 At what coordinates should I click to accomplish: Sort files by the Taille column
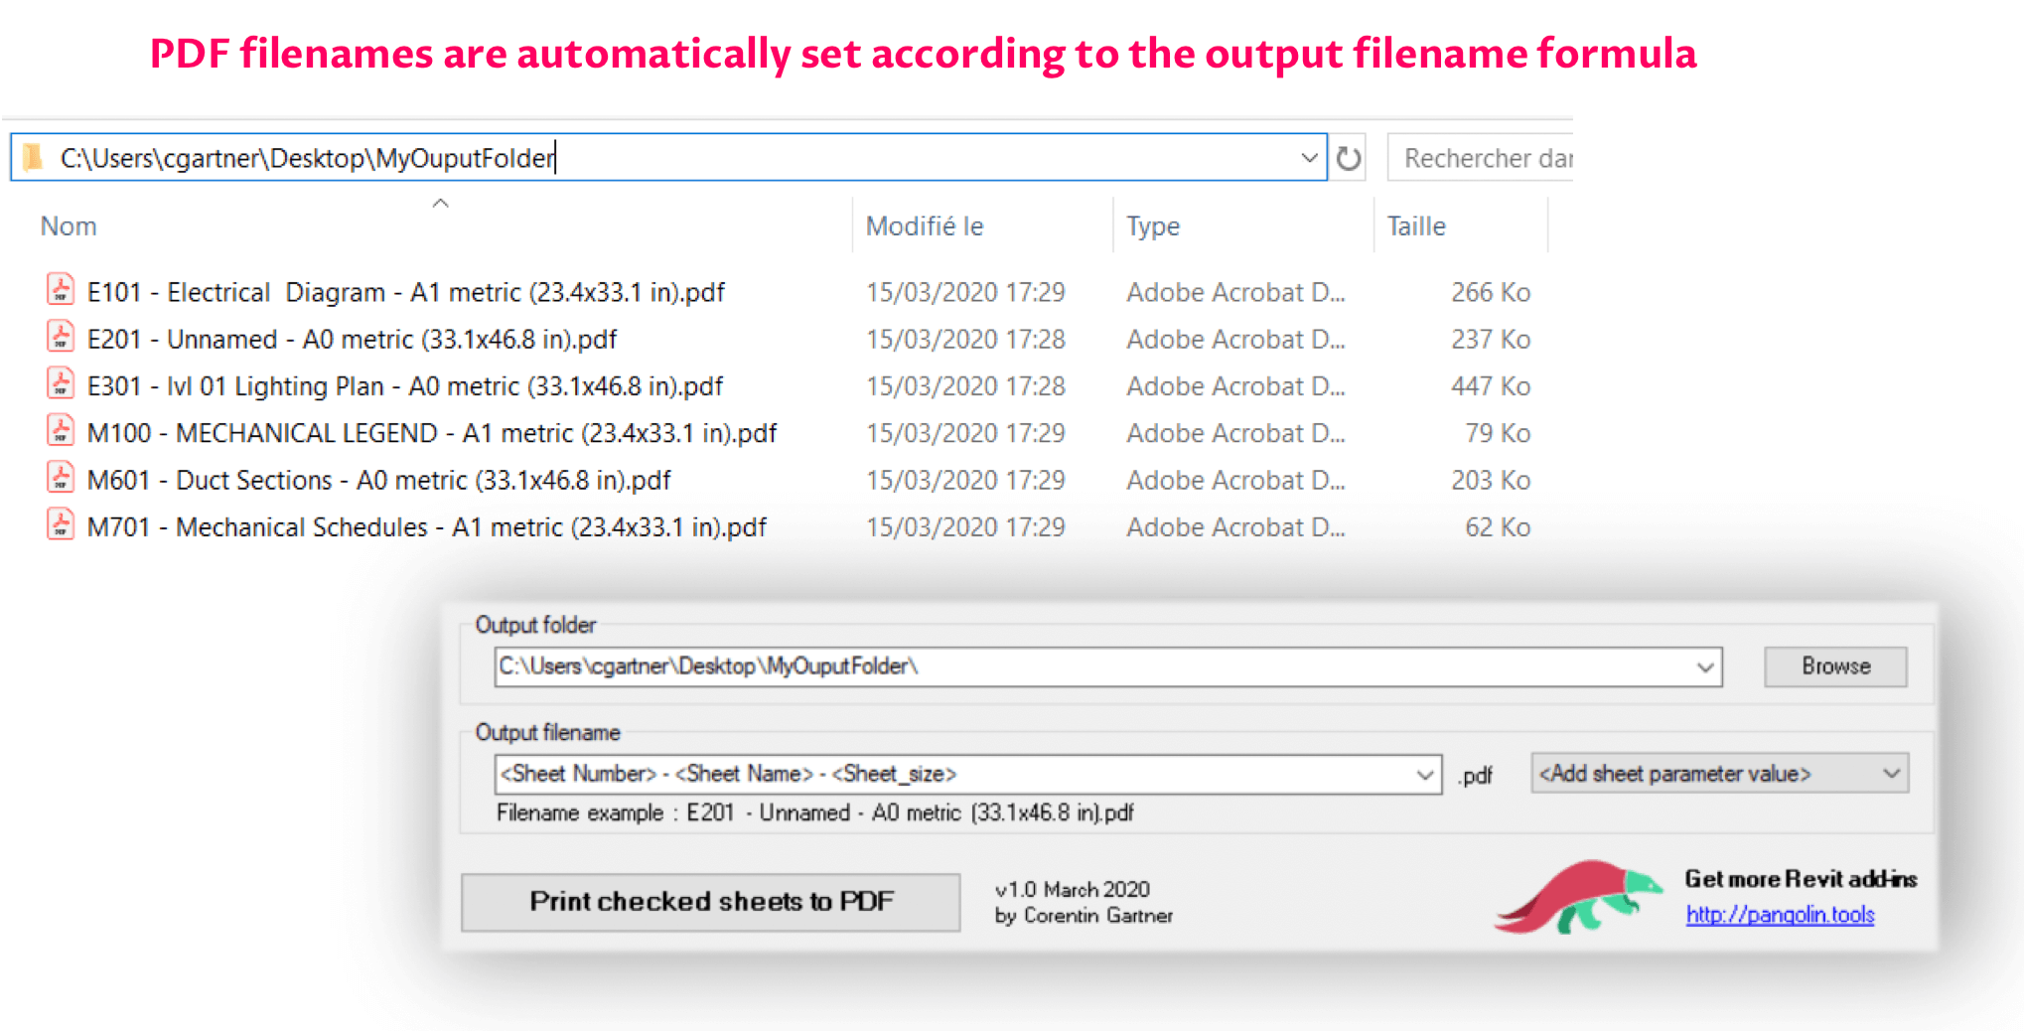(x=1416, y=226)
